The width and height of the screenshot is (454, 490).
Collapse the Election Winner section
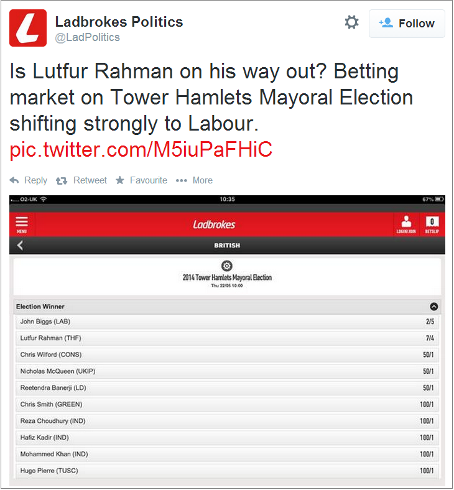(433, 307)
